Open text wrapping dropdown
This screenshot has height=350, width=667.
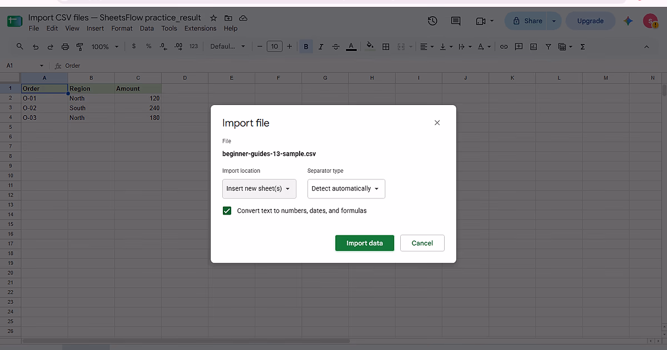(x=464, y=47)
